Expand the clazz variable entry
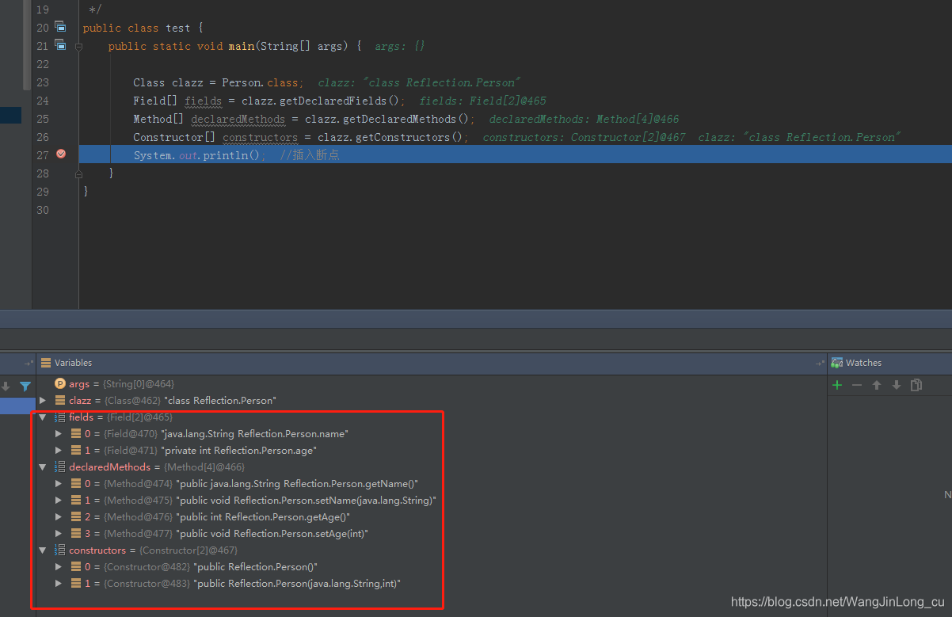This screenshot has width=952, height=617. pyautogui.click(x=41, y=400)
